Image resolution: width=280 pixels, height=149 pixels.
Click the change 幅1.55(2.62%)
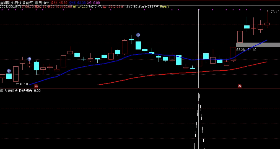click(113, 7)
